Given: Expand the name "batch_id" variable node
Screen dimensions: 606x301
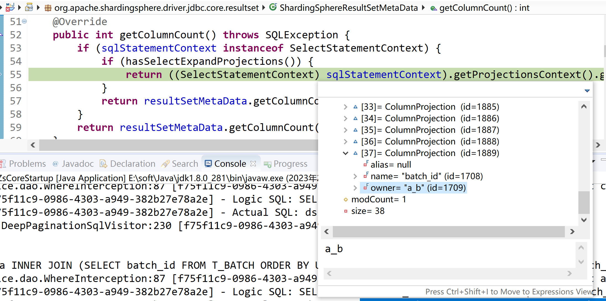Looking at the screenshot, I should (355, 176).
